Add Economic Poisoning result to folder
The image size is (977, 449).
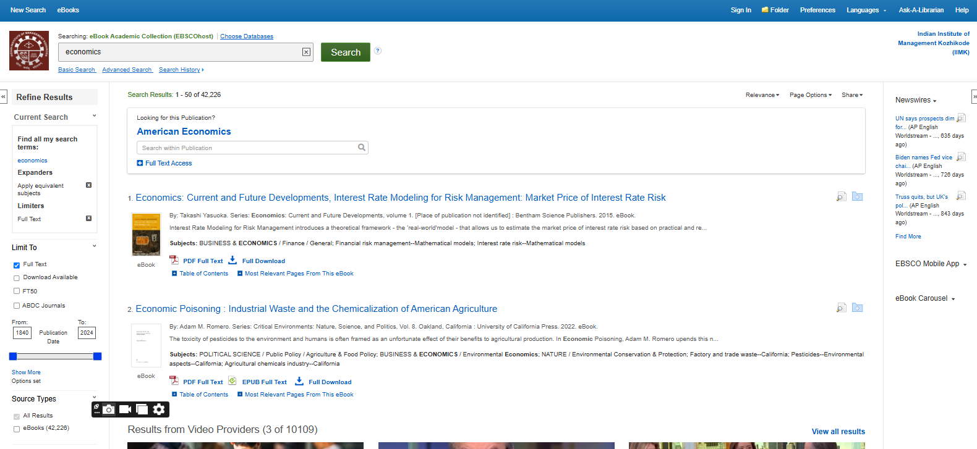pyautogui.click(x=857, y=308)
